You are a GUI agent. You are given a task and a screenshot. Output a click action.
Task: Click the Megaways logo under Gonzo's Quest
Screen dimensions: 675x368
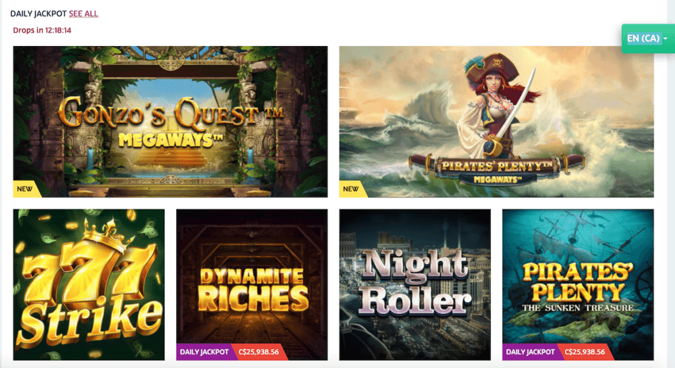point(171,140)
